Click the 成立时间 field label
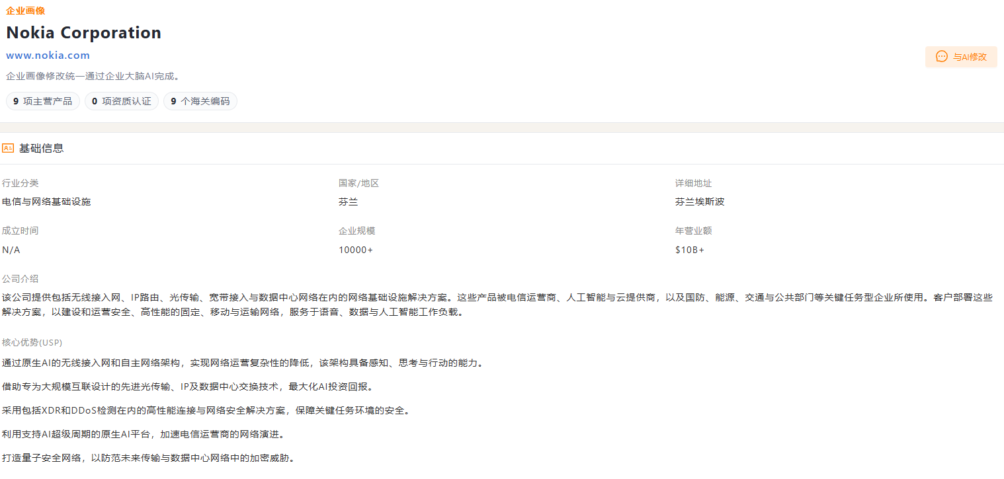This screenshot has width=1004, height=479. coord(21,231)
